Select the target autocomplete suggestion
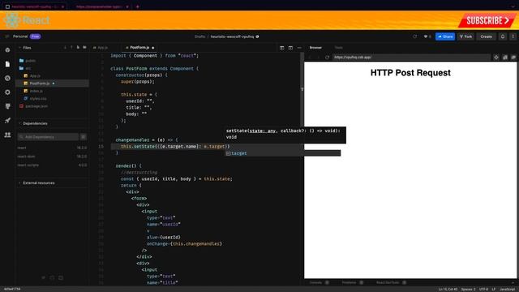The image size is (519, 292). click(282, 153)
